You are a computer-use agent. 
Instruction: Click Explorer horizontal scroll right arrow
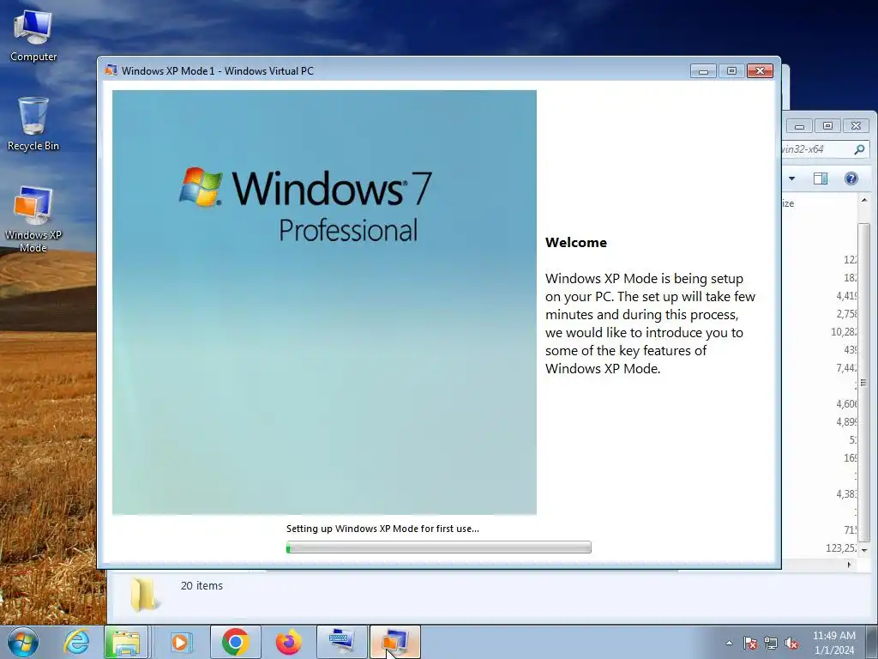click(x=850, y=565)
